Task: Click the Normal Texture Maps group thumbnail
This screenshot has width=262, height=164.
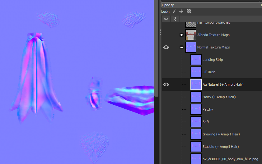Action: coord(191,48)
